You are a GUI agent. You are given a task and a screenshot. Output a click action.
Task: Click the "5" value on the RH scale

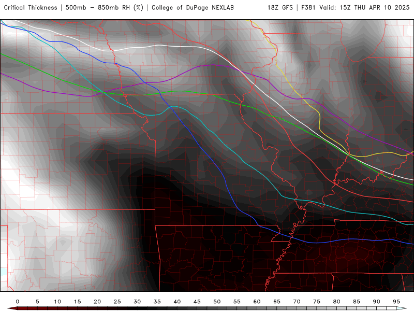pos(37,302)
